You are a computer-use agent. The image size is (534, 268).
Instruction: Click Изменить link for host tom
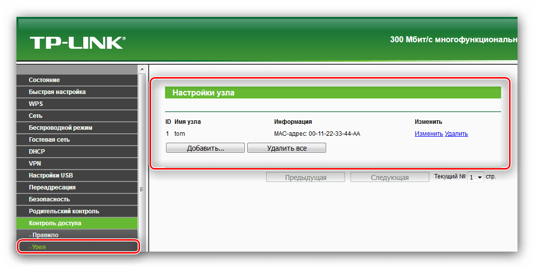428,134
